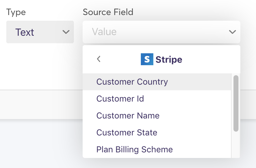Select Customer Country from the list
Image resolution: width=256 pixels, height=168 pixels.
[x=132, y=82]
